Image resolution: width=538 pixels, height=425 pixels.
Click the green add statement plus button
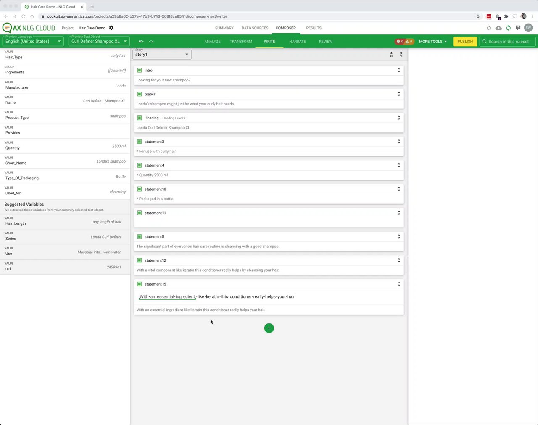[269, 328]
